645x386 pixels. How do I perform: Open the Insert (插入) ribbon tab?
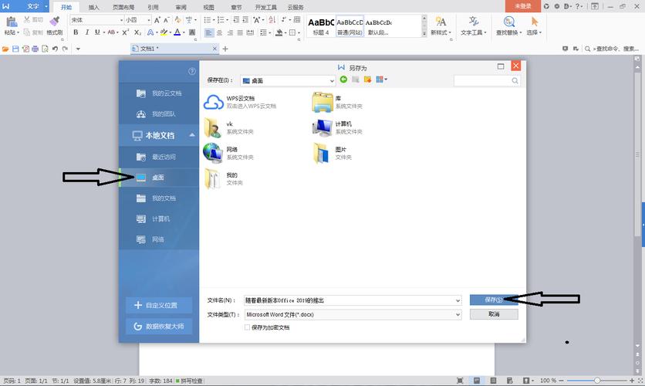click(94, 8)
